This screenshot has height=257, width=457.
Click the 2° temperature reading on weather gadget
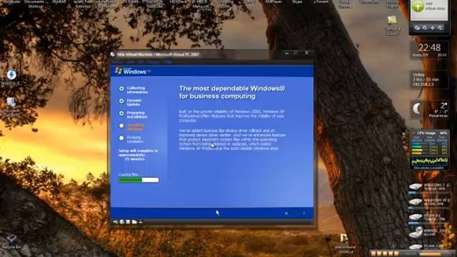point(443,106)
